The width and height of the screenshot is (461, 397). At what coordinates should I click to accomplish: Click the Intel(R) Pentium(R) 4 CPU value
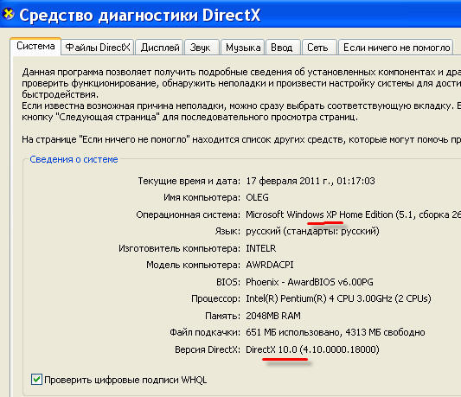(x=338, y=298)
